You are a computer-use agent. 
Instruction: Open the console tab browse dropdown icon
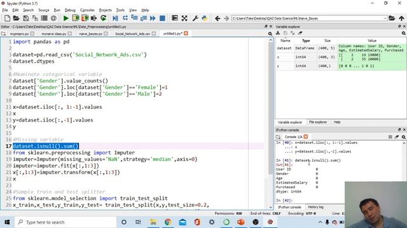278,137
